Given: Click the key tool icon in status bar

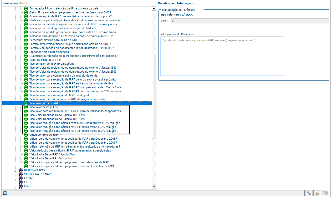Looking at the screenshot, I should (317, 193).
